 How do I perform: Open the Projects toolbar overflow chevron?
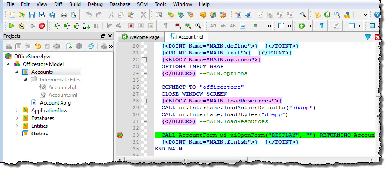[x=110, y=46]
